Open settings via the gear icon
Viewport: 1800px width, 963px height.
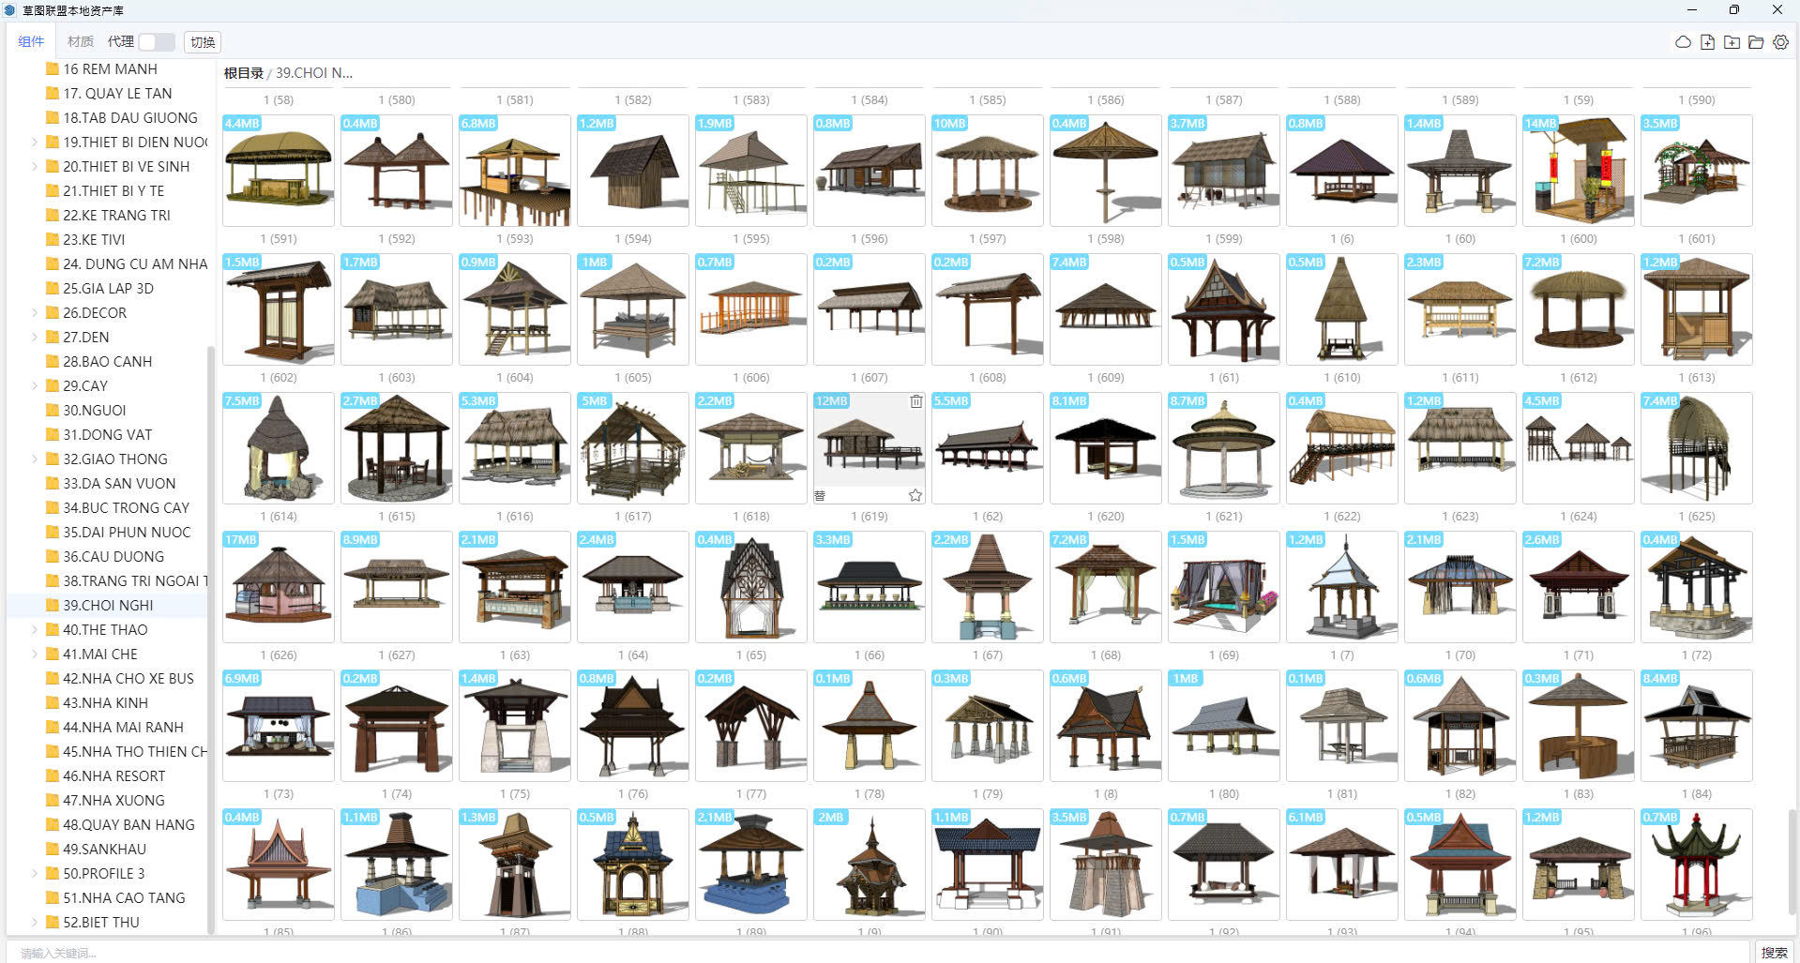click(1780, 42)
